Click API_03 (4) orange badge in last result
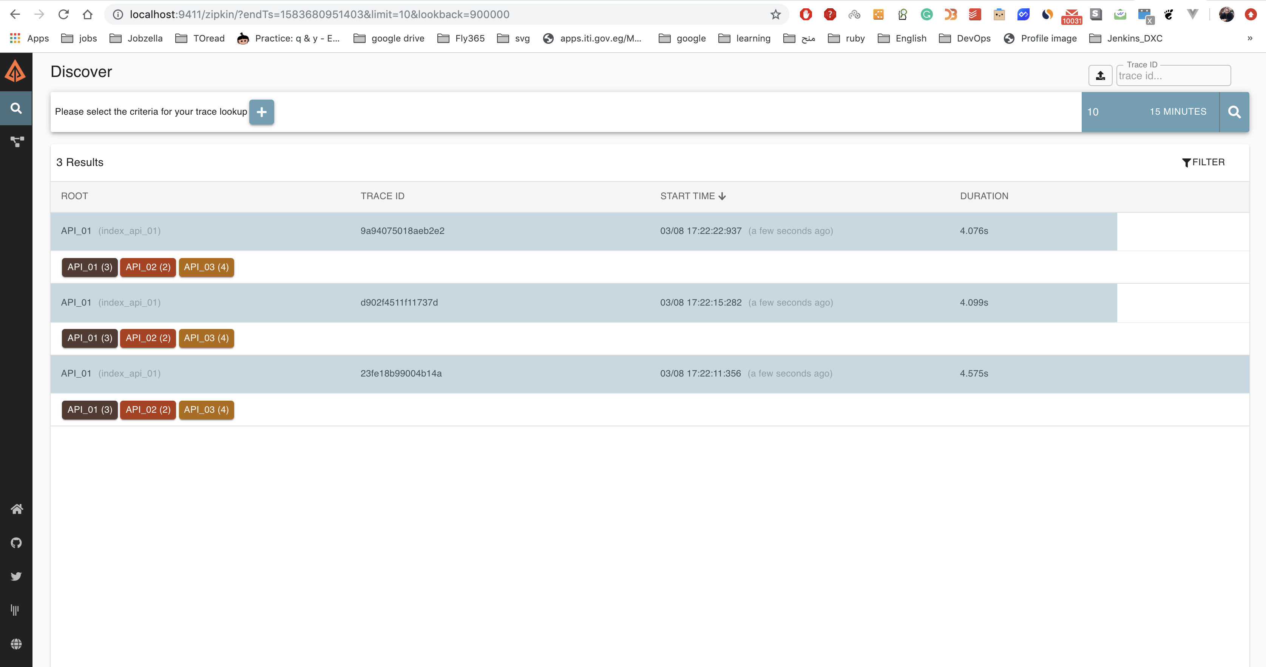 pos(206,409)
